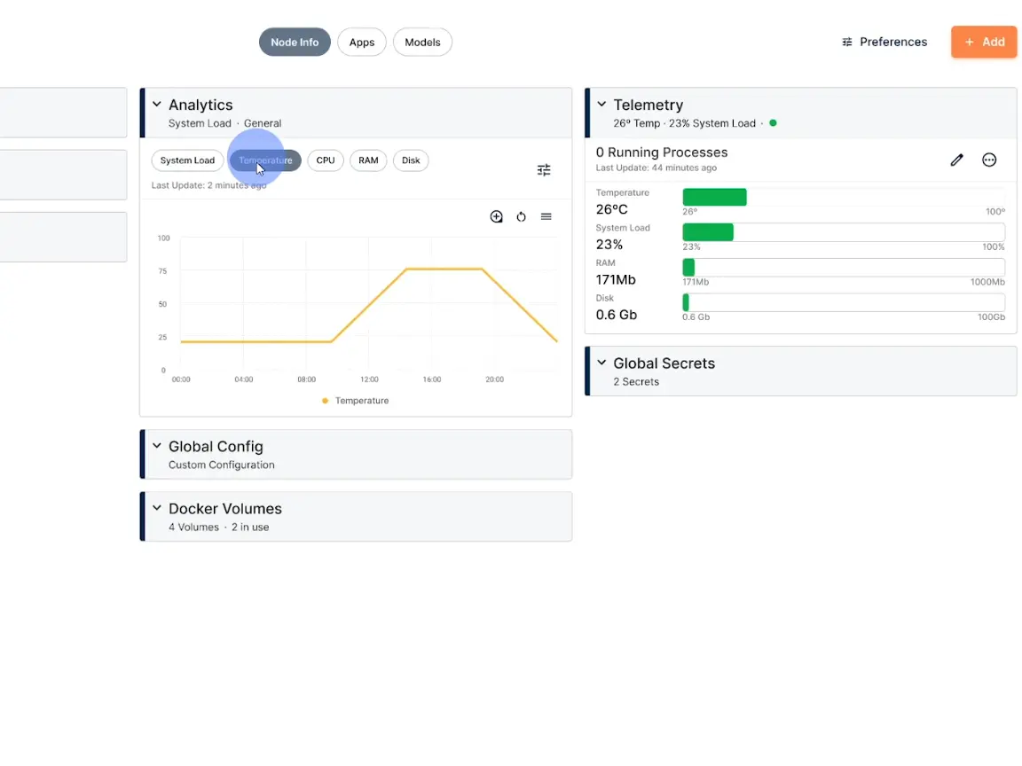Click the plus icon on Add button
This screenshot has width=1022, height=766.
tap(969, 43)
